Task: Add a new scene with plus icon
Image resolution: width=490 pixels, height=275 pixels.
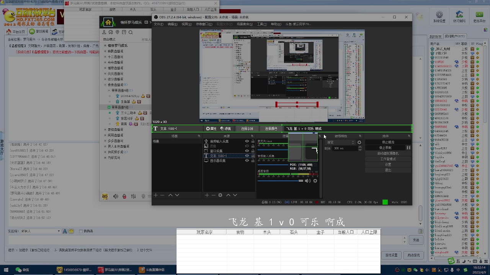Action: coord(155,195)
